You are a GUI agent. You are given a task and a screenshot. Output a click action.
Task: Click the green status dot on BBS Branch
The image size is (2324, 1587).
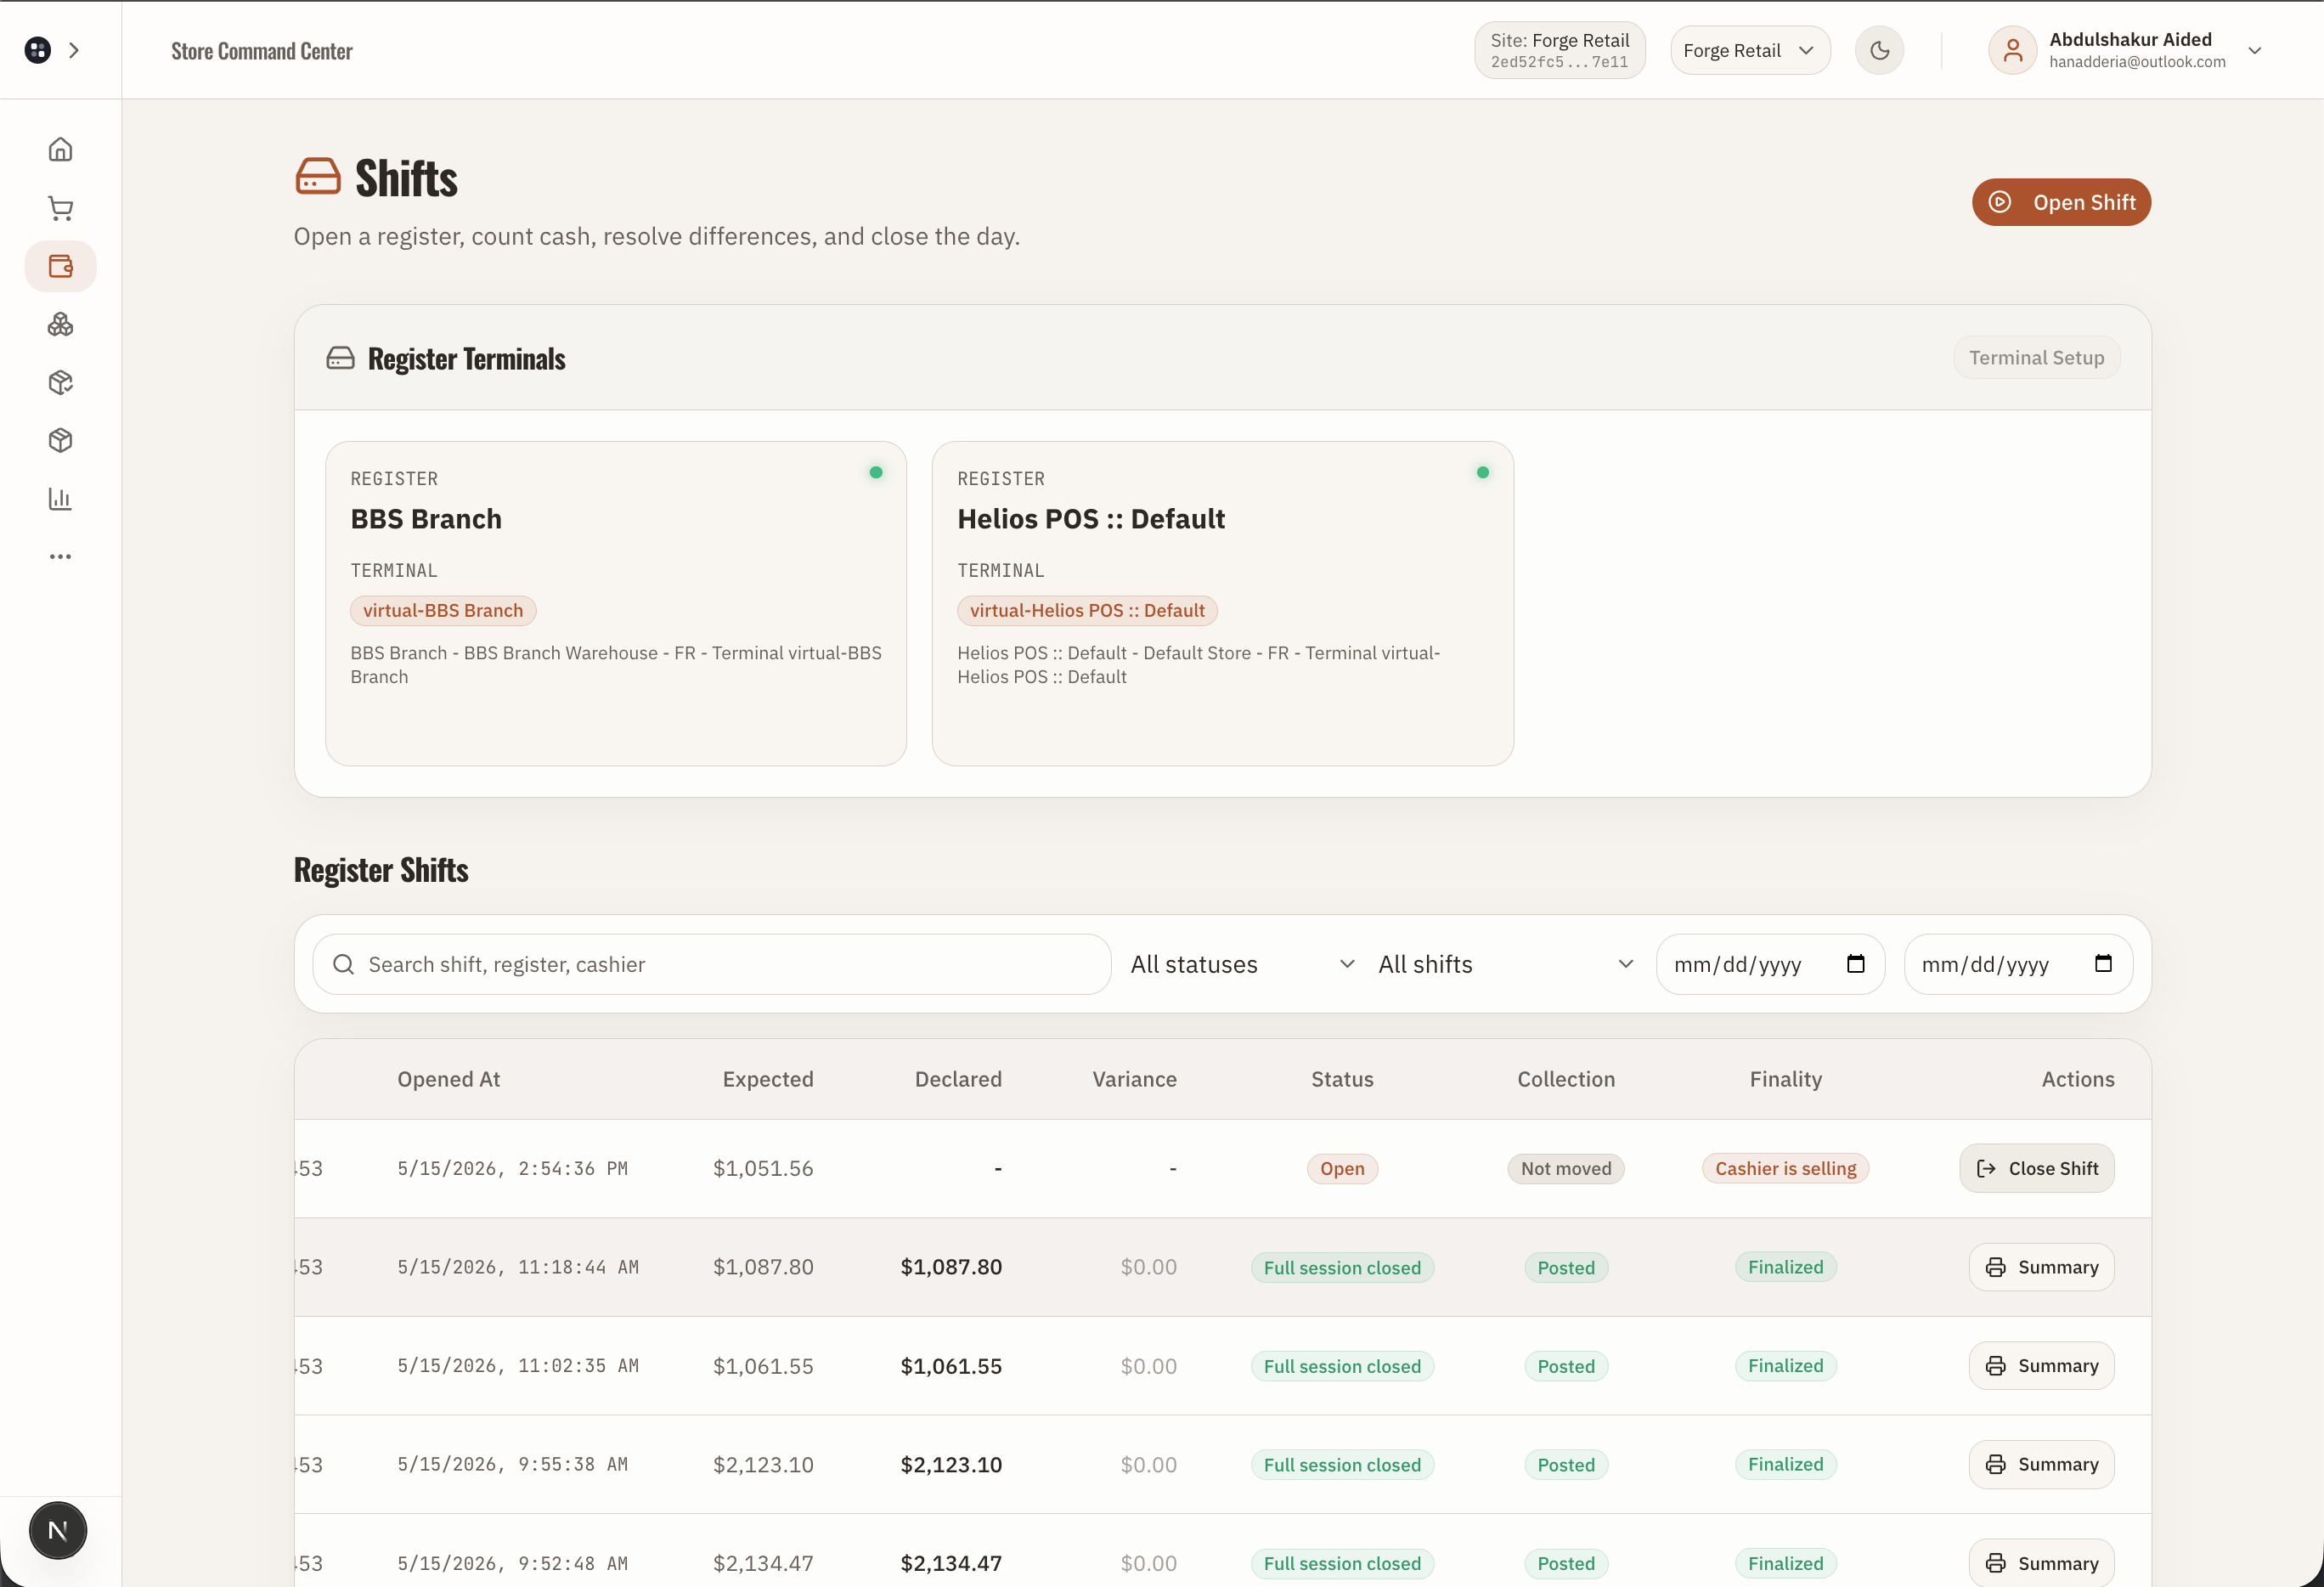(876, 473)
